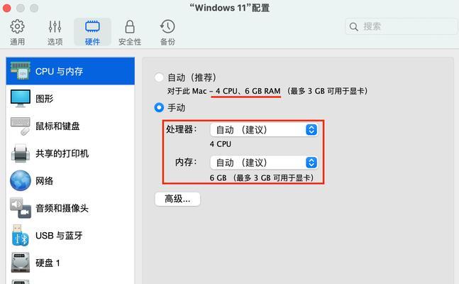Click the 音频和摄像头 speaker camera icon
Image resolution: width=459 pixels, height=284 pixels.
click(20, 208)
